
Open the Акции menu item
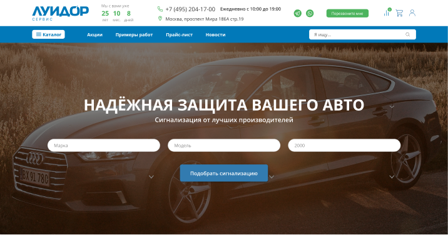click(95, 34)
